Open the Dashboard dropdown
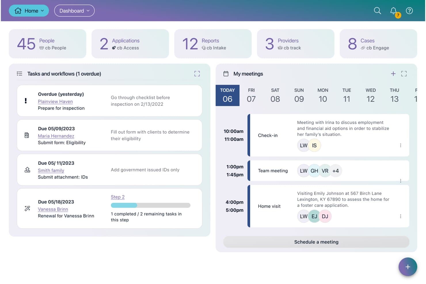The height and width of the screenshot is (284, 426). pyautogui.click(x=74, y=11)
